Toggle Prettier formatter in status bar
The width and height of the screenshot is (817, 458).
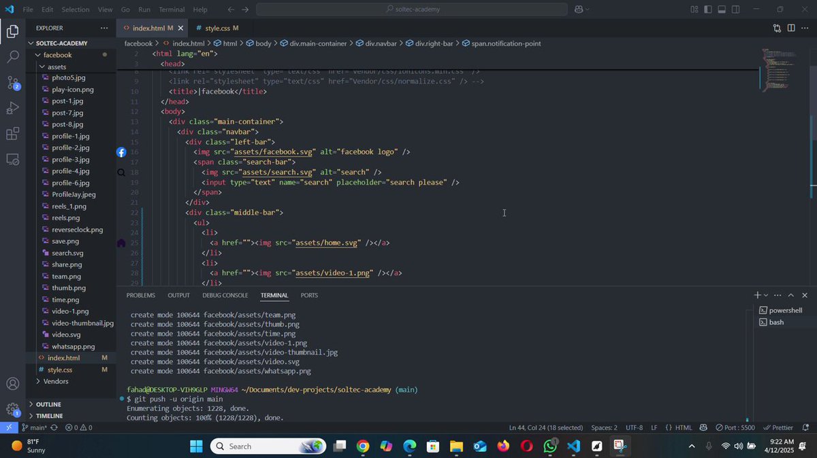pos(779,427)
